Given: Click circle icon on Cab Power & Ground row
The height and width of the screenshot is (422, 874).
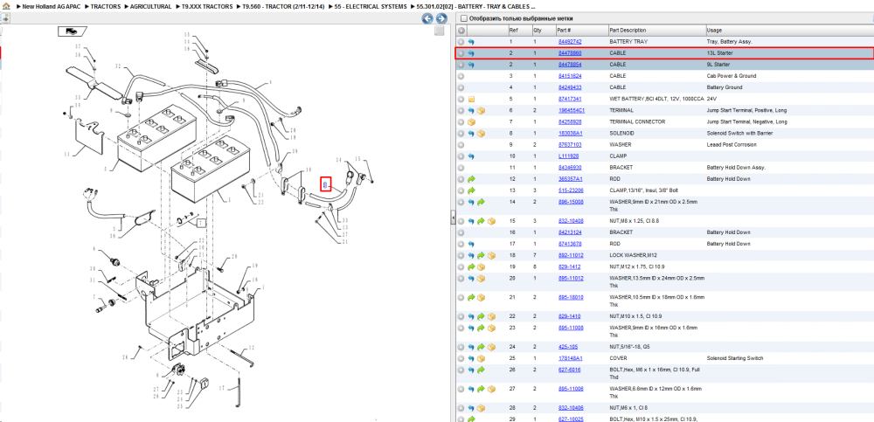Looking at the screenshot, I should point(461,76).
